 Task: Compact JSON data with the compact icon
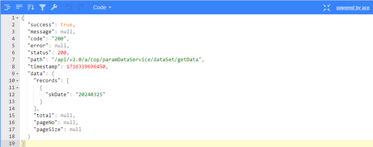(19, 7)
